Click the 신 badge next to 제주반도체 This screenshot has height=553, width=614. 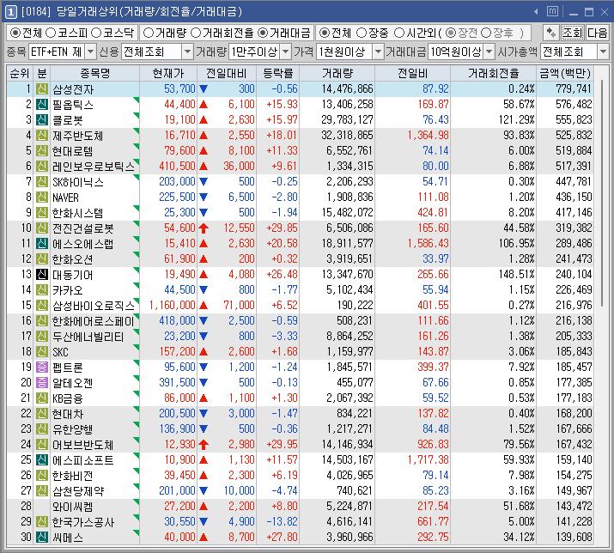click(42, 135)
